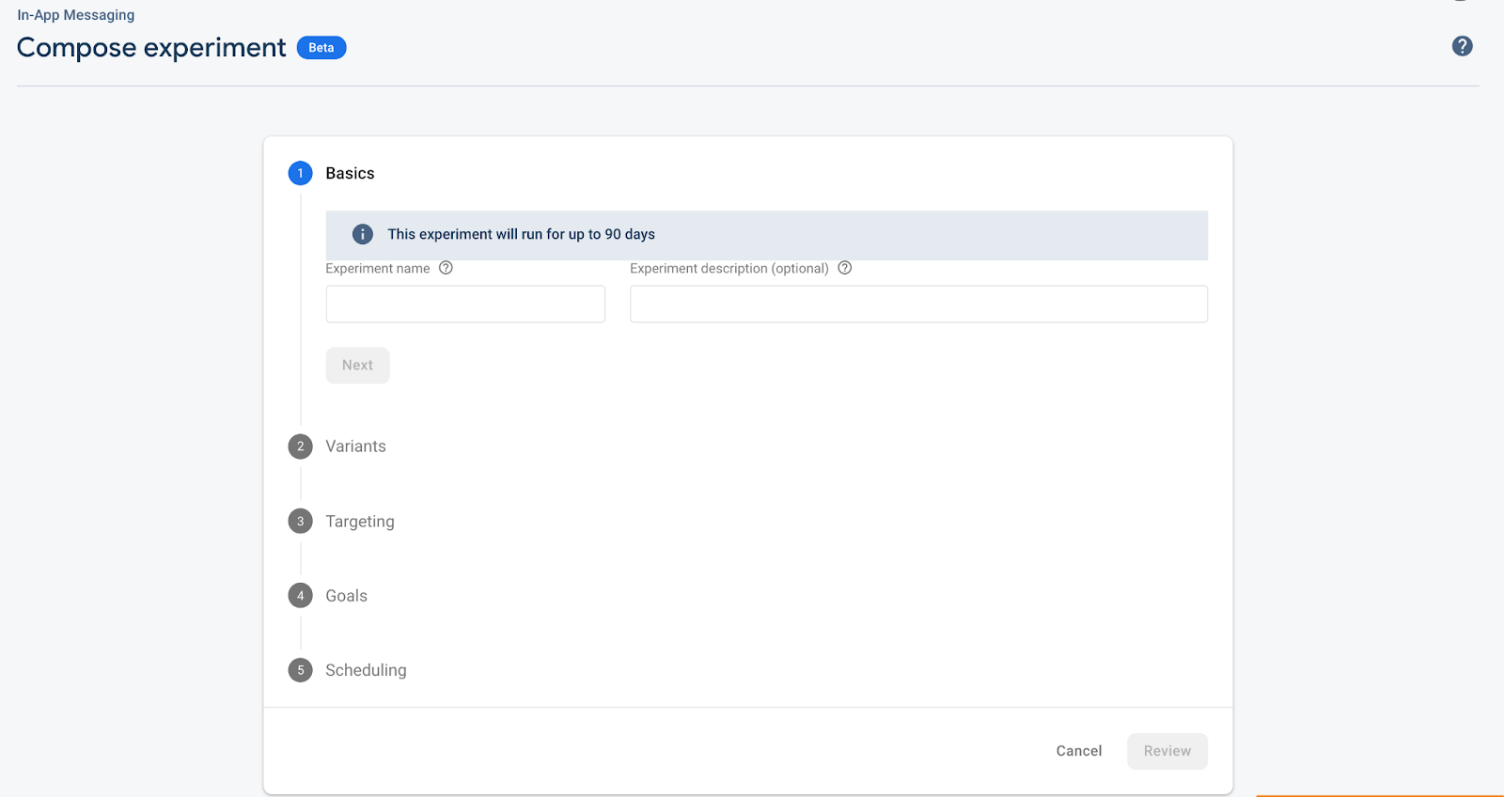This screenshot has width=1504, height=797.
Task: Click the step 5 number circle
Action: [300, 670]
